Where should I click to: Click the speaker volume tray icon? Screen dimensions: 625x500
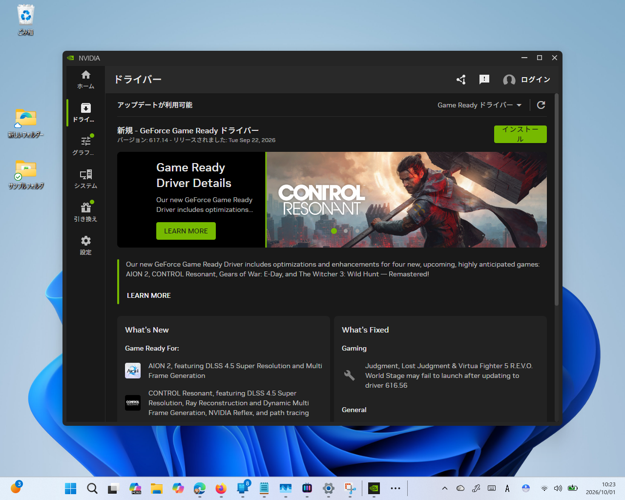[558, 488]
